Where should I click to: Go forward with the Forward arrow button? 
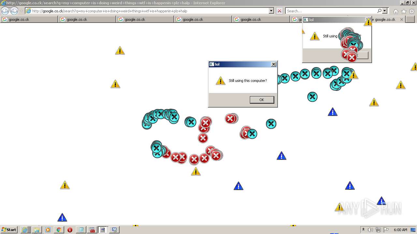tap(14, 11)
